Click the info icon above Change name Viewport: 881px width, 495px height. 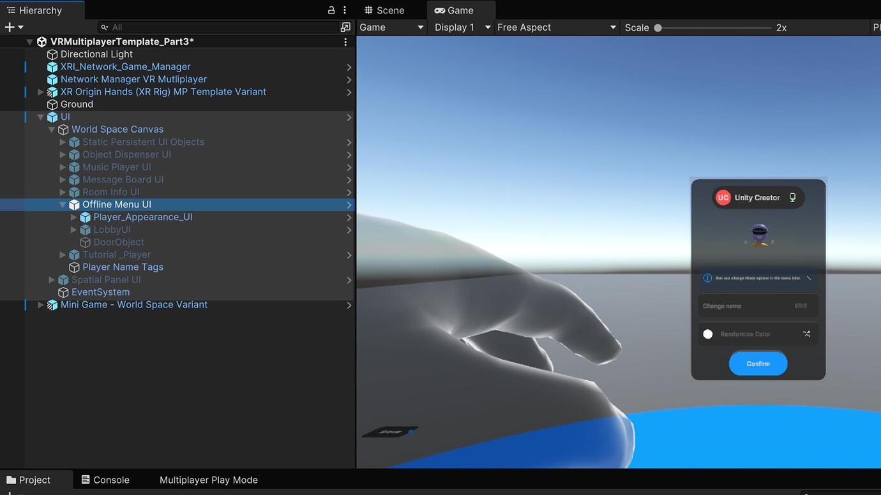click(708, 277)
